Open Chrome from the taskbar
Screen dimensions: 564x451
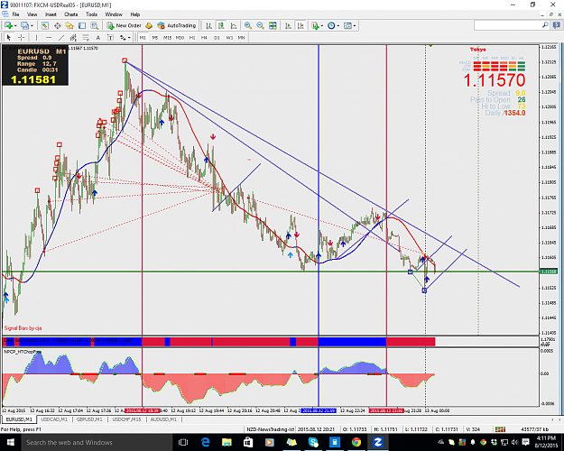356,442
